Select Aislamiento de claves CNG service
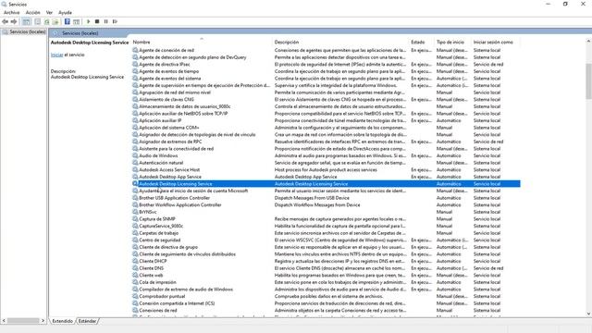 (166, 100)
